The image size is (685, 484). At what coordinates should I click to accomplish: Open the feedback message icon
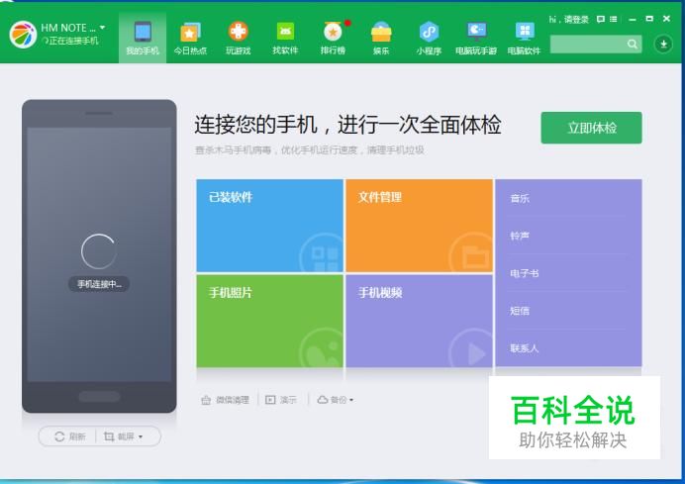click(601, 19)
